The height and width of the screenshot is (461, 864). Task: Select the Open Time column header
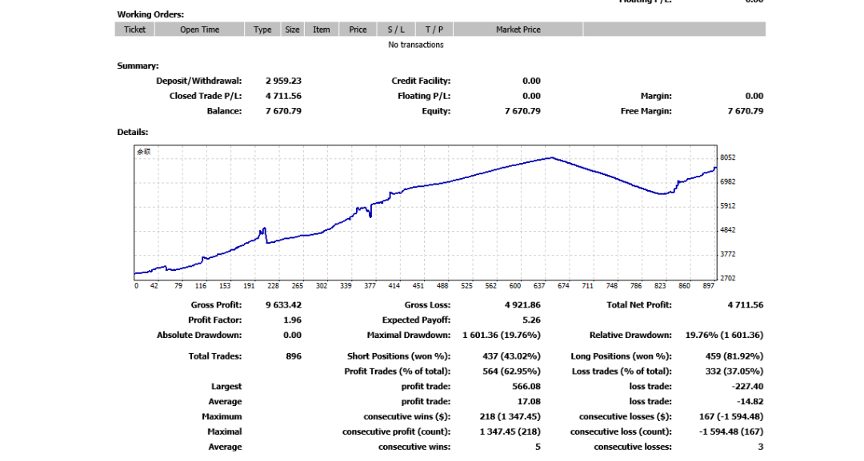[199, 30]
